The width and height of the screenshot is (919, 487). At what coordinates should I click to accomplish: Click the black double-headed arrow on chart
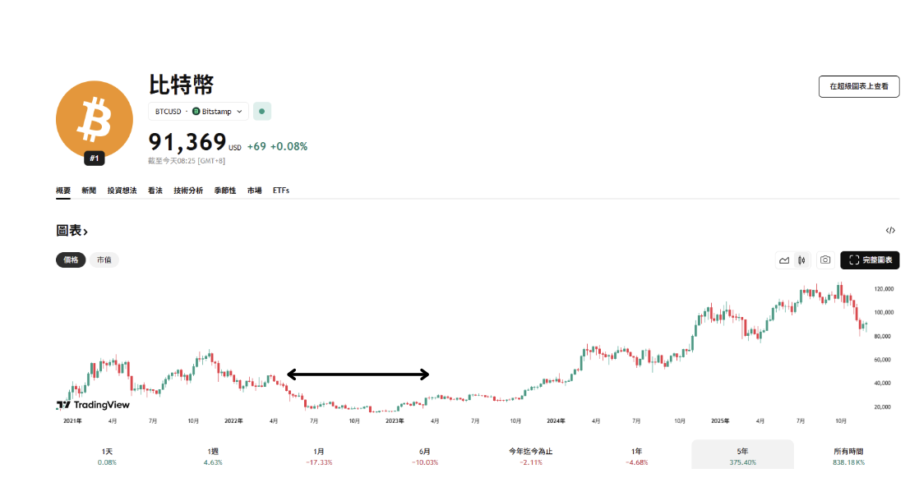pos(358,374)
